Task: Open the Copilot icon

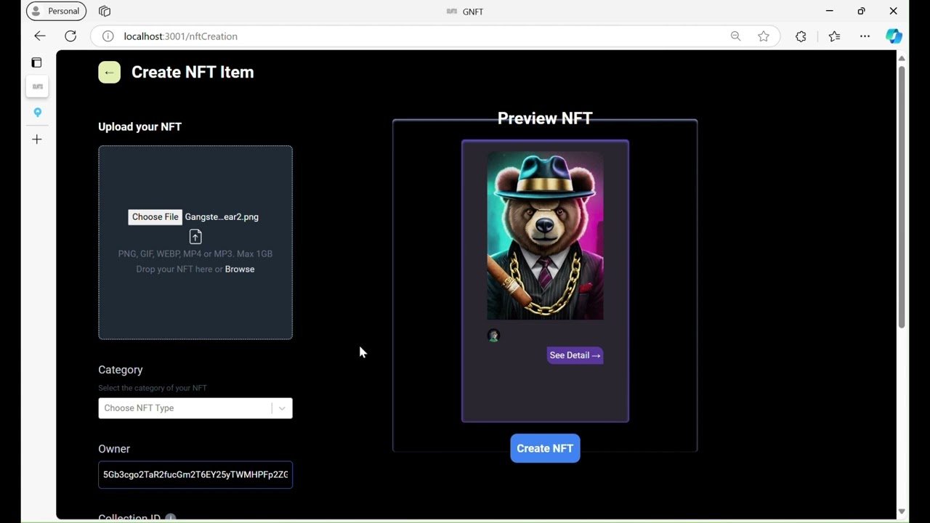Action: point(894,36)
